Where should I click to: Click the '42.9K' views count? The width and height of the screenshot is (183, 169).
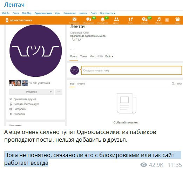point(156,165)
